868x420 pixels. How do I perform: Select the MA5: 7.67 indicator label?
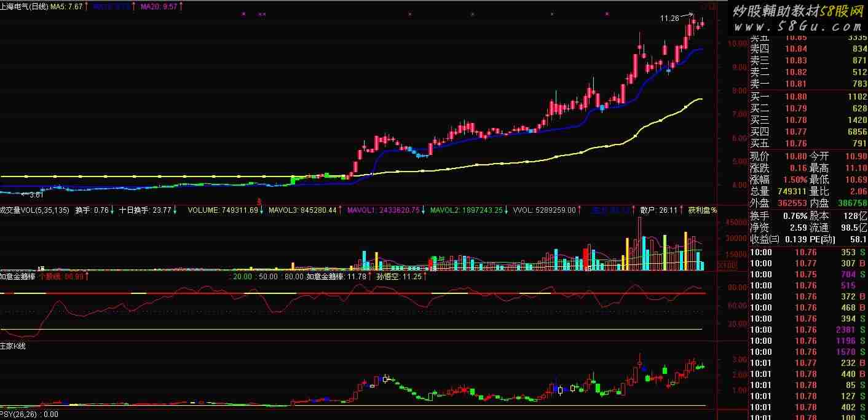point(66,6)
